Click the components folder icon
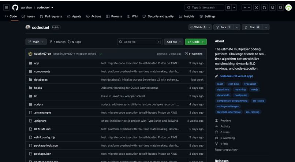Screen dimensions: 295x162 [x=30, y=71]
